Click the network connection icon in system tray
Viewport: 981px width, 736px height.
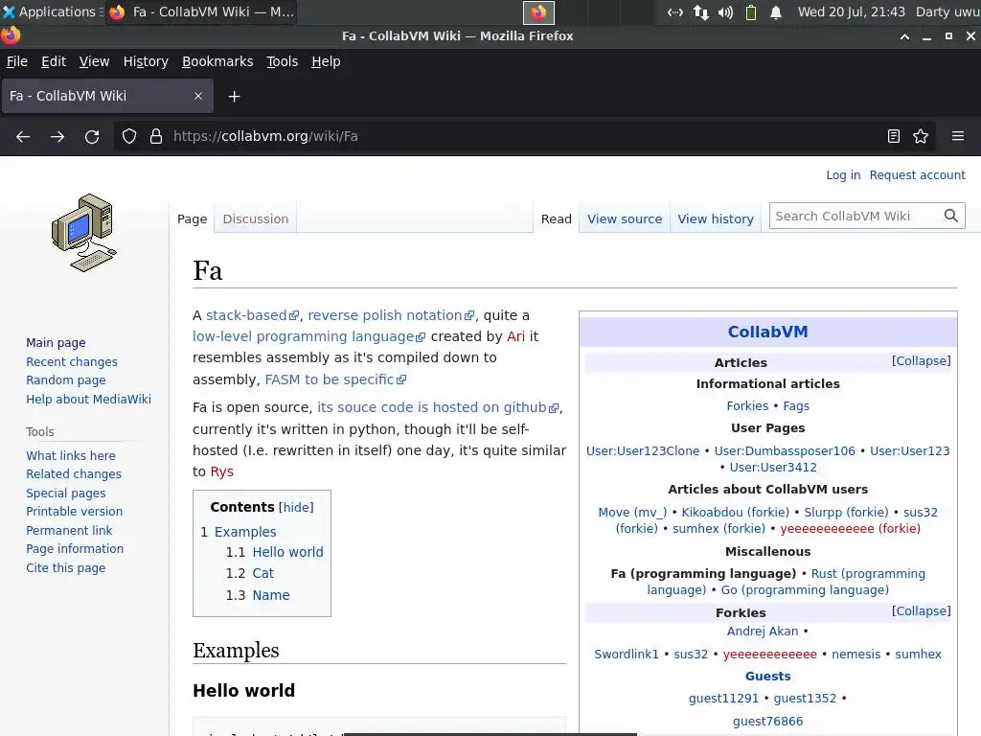coord(675,11)
